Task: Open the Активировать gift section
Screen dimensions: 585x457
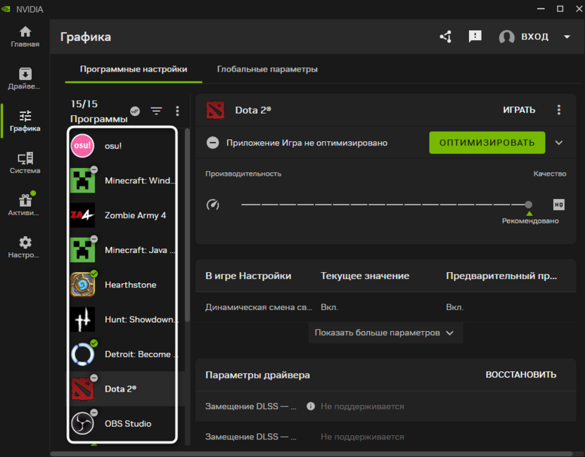Action: [25, 205]
